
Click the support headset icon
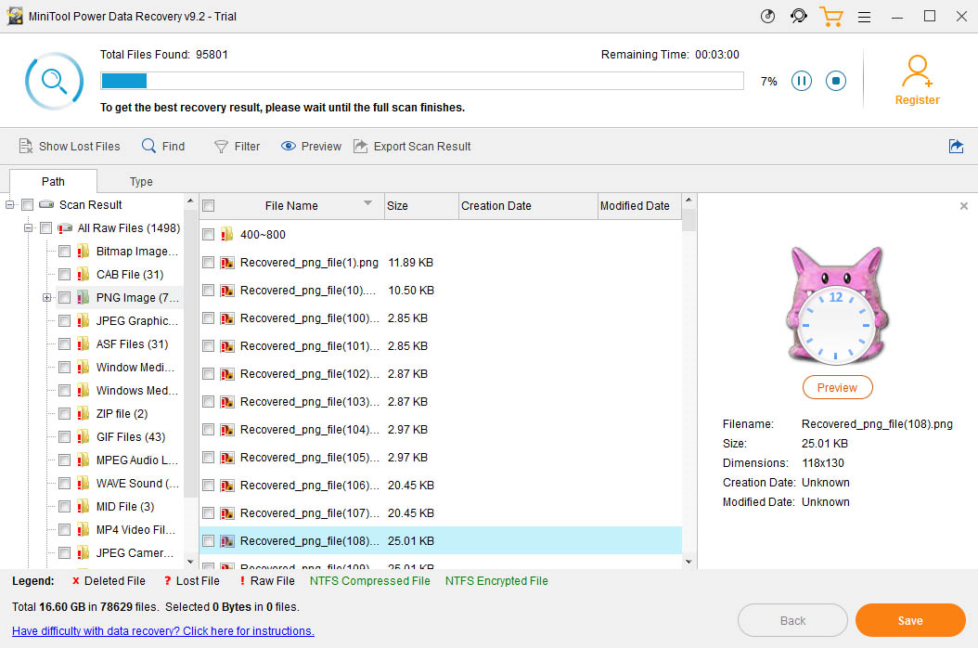click(x=798, y=17)
